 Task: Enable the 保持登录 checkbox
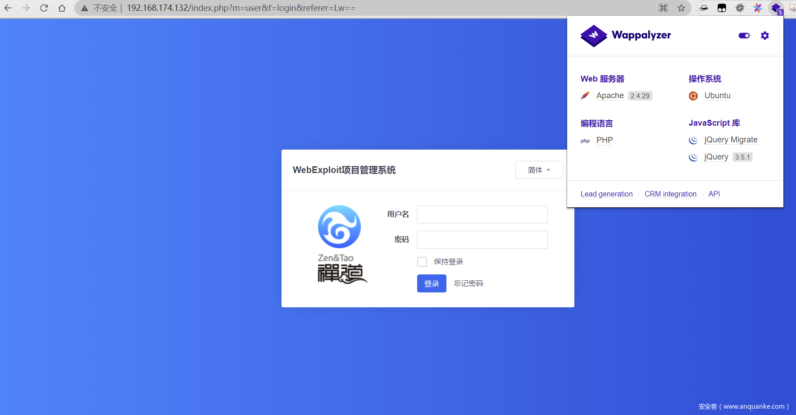422,262
